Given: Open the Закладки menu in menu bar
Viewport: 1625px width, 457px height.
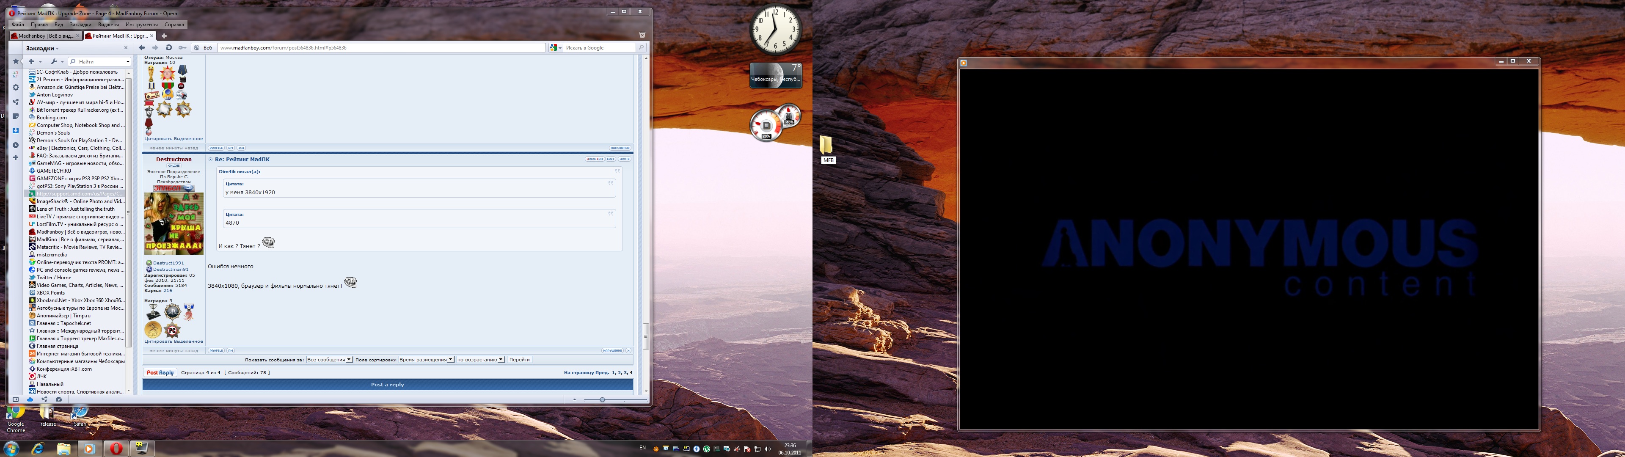Looking at the screenshot, I should (x=80, y=25).
